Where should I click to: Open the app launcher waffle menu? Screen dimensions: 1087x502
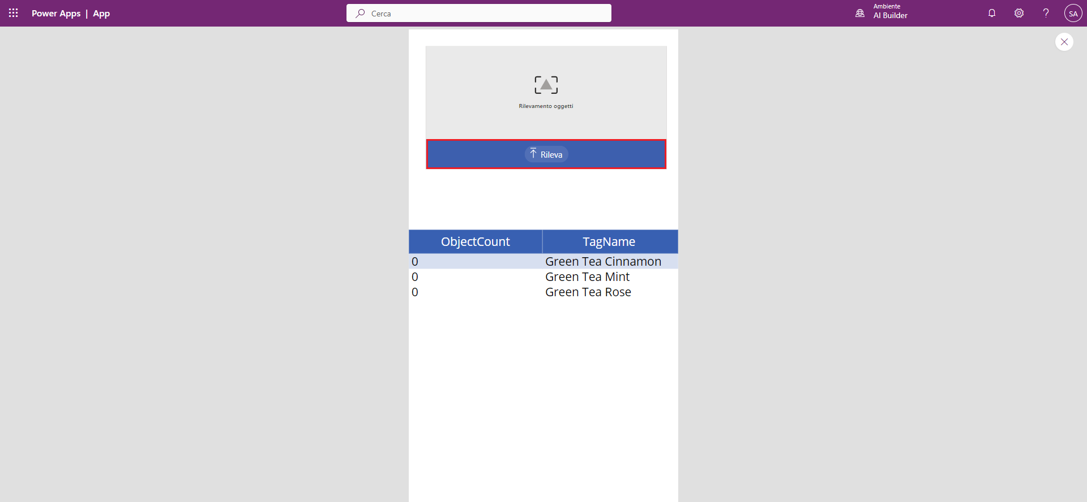tap(14, 13)
